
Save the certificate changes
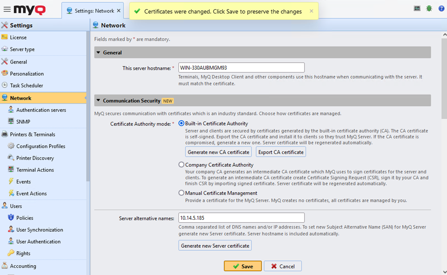(x=242, y=265)
